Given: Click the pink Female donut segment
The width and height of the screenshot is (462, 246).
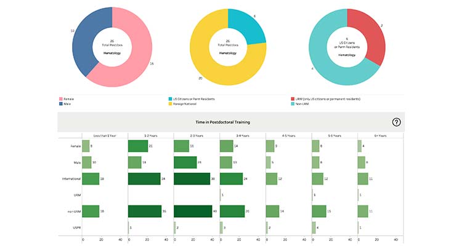Looking at the screenshot, I should (127, 65).
